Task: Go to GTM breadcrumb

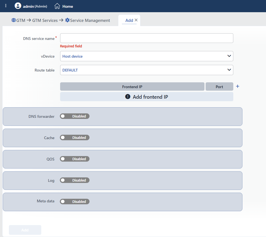Action: click(x=21, y=20)
